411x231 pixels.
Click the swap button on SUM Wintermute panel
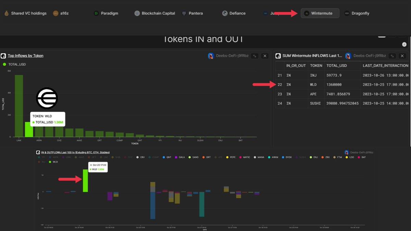pos(393,56)
